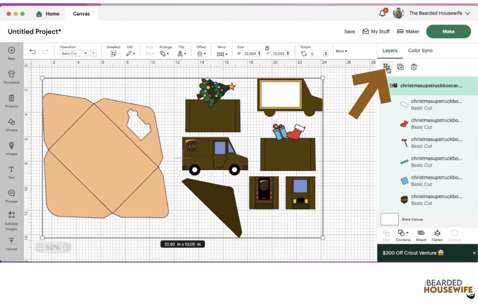Viewport: 478px width, 304px height.
Task: Toggle the size aspect ratio lock
Action: coord(267,48)
